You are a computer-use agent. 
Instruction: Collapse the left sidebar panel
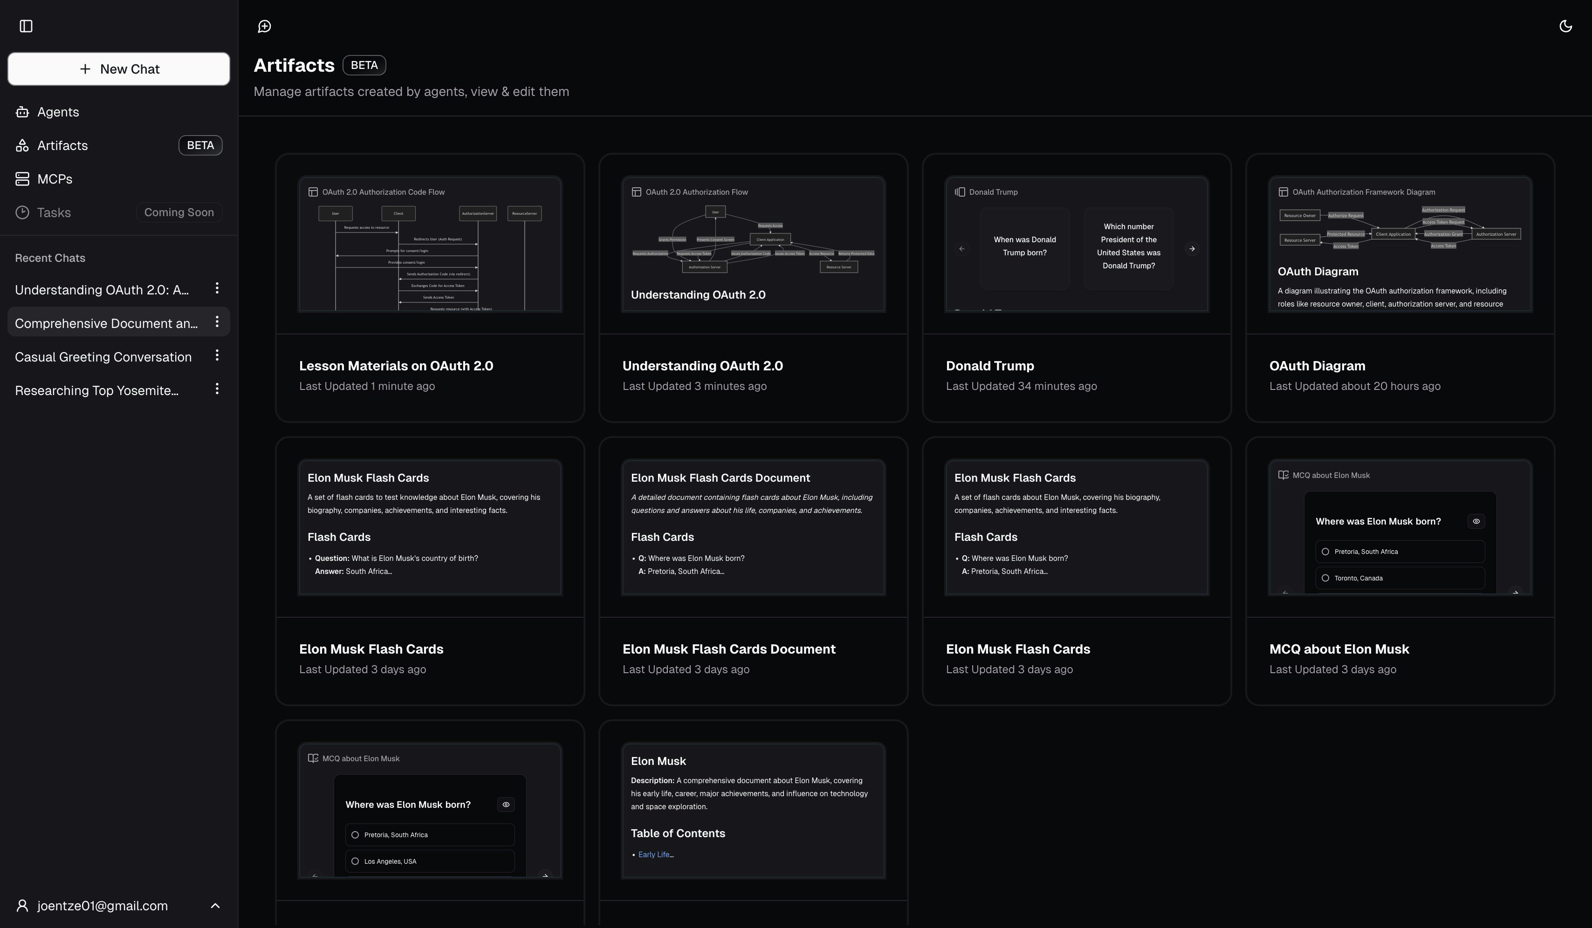pos(26,27)
